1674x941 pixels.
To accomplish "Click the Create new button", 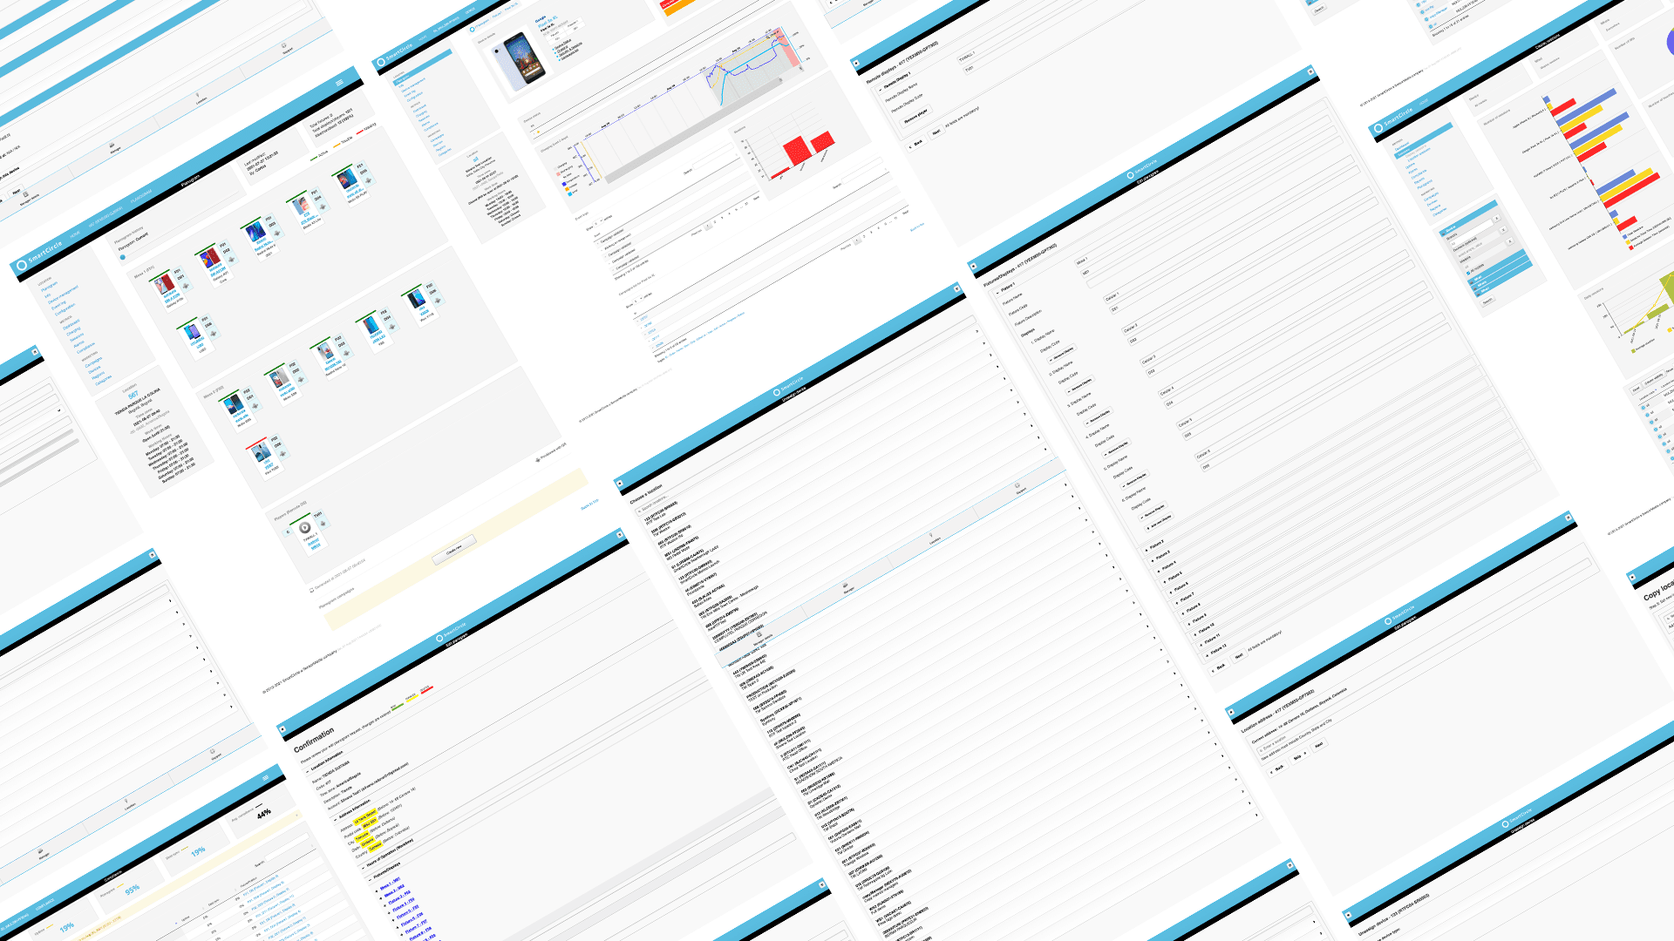I will [x=454, y=551].
